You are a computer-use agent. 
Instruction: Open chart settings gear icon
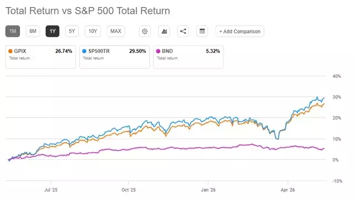click(x=145, y=31)
